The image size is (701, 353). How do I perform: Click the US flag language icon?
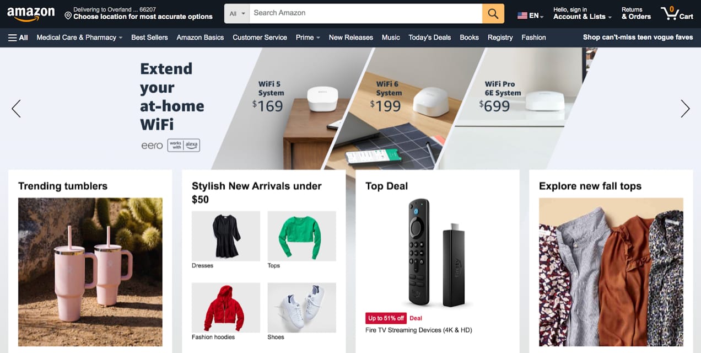(522, 16)
